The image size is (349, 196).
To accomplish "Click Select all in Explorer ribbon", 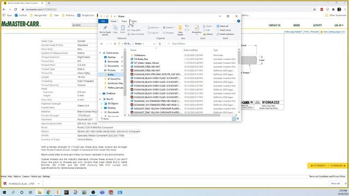I will (222, 26).
